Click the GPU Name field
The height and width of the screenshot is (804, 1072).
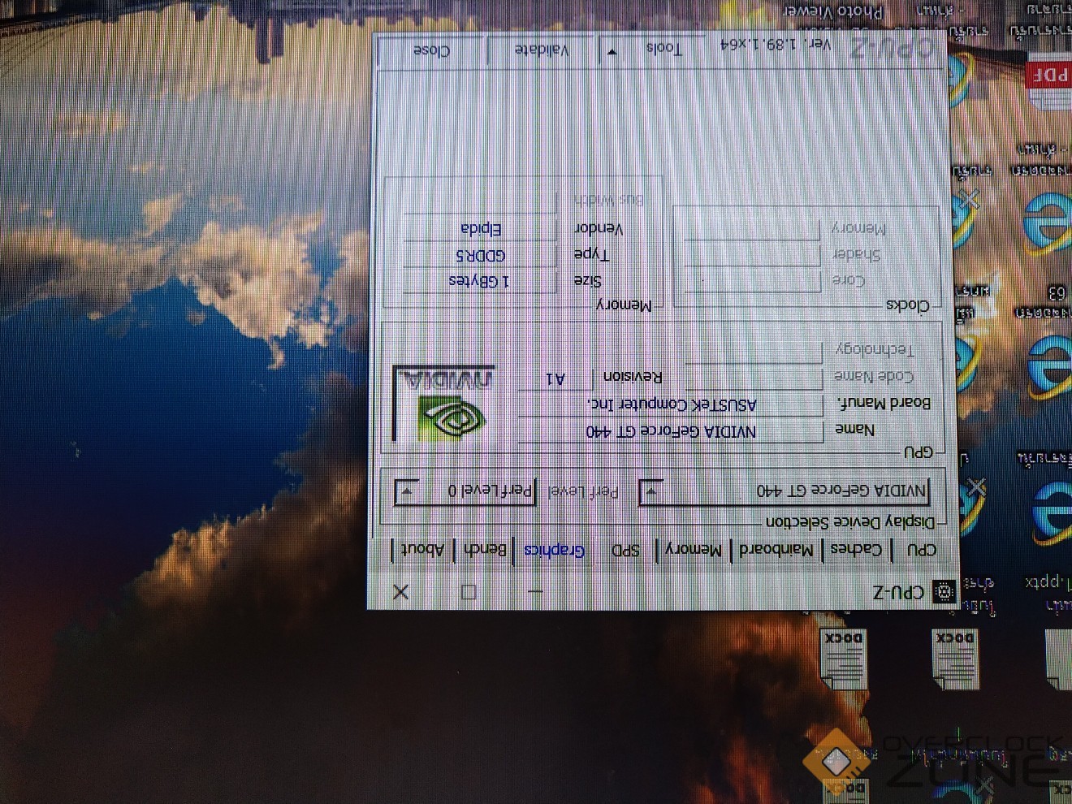click(671, 431)
